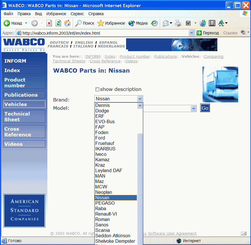Click the Go button
Screen dimensions: 251x245
[205, 108]
